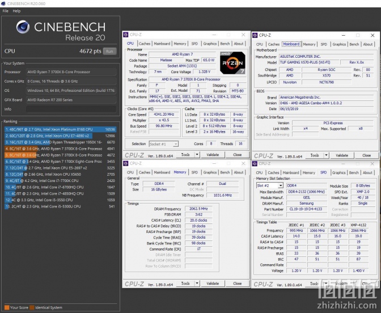
Task: Click Close button in Mainboard window
Action: tap(367, 155)
